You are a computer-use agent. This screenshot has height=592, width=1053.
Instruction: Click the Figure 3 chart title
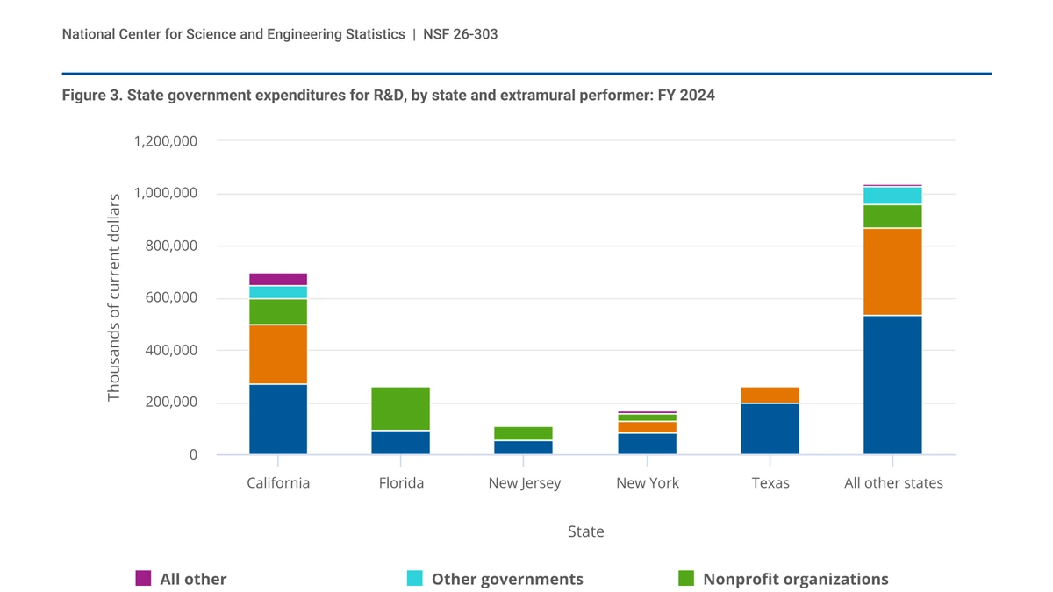389,96
